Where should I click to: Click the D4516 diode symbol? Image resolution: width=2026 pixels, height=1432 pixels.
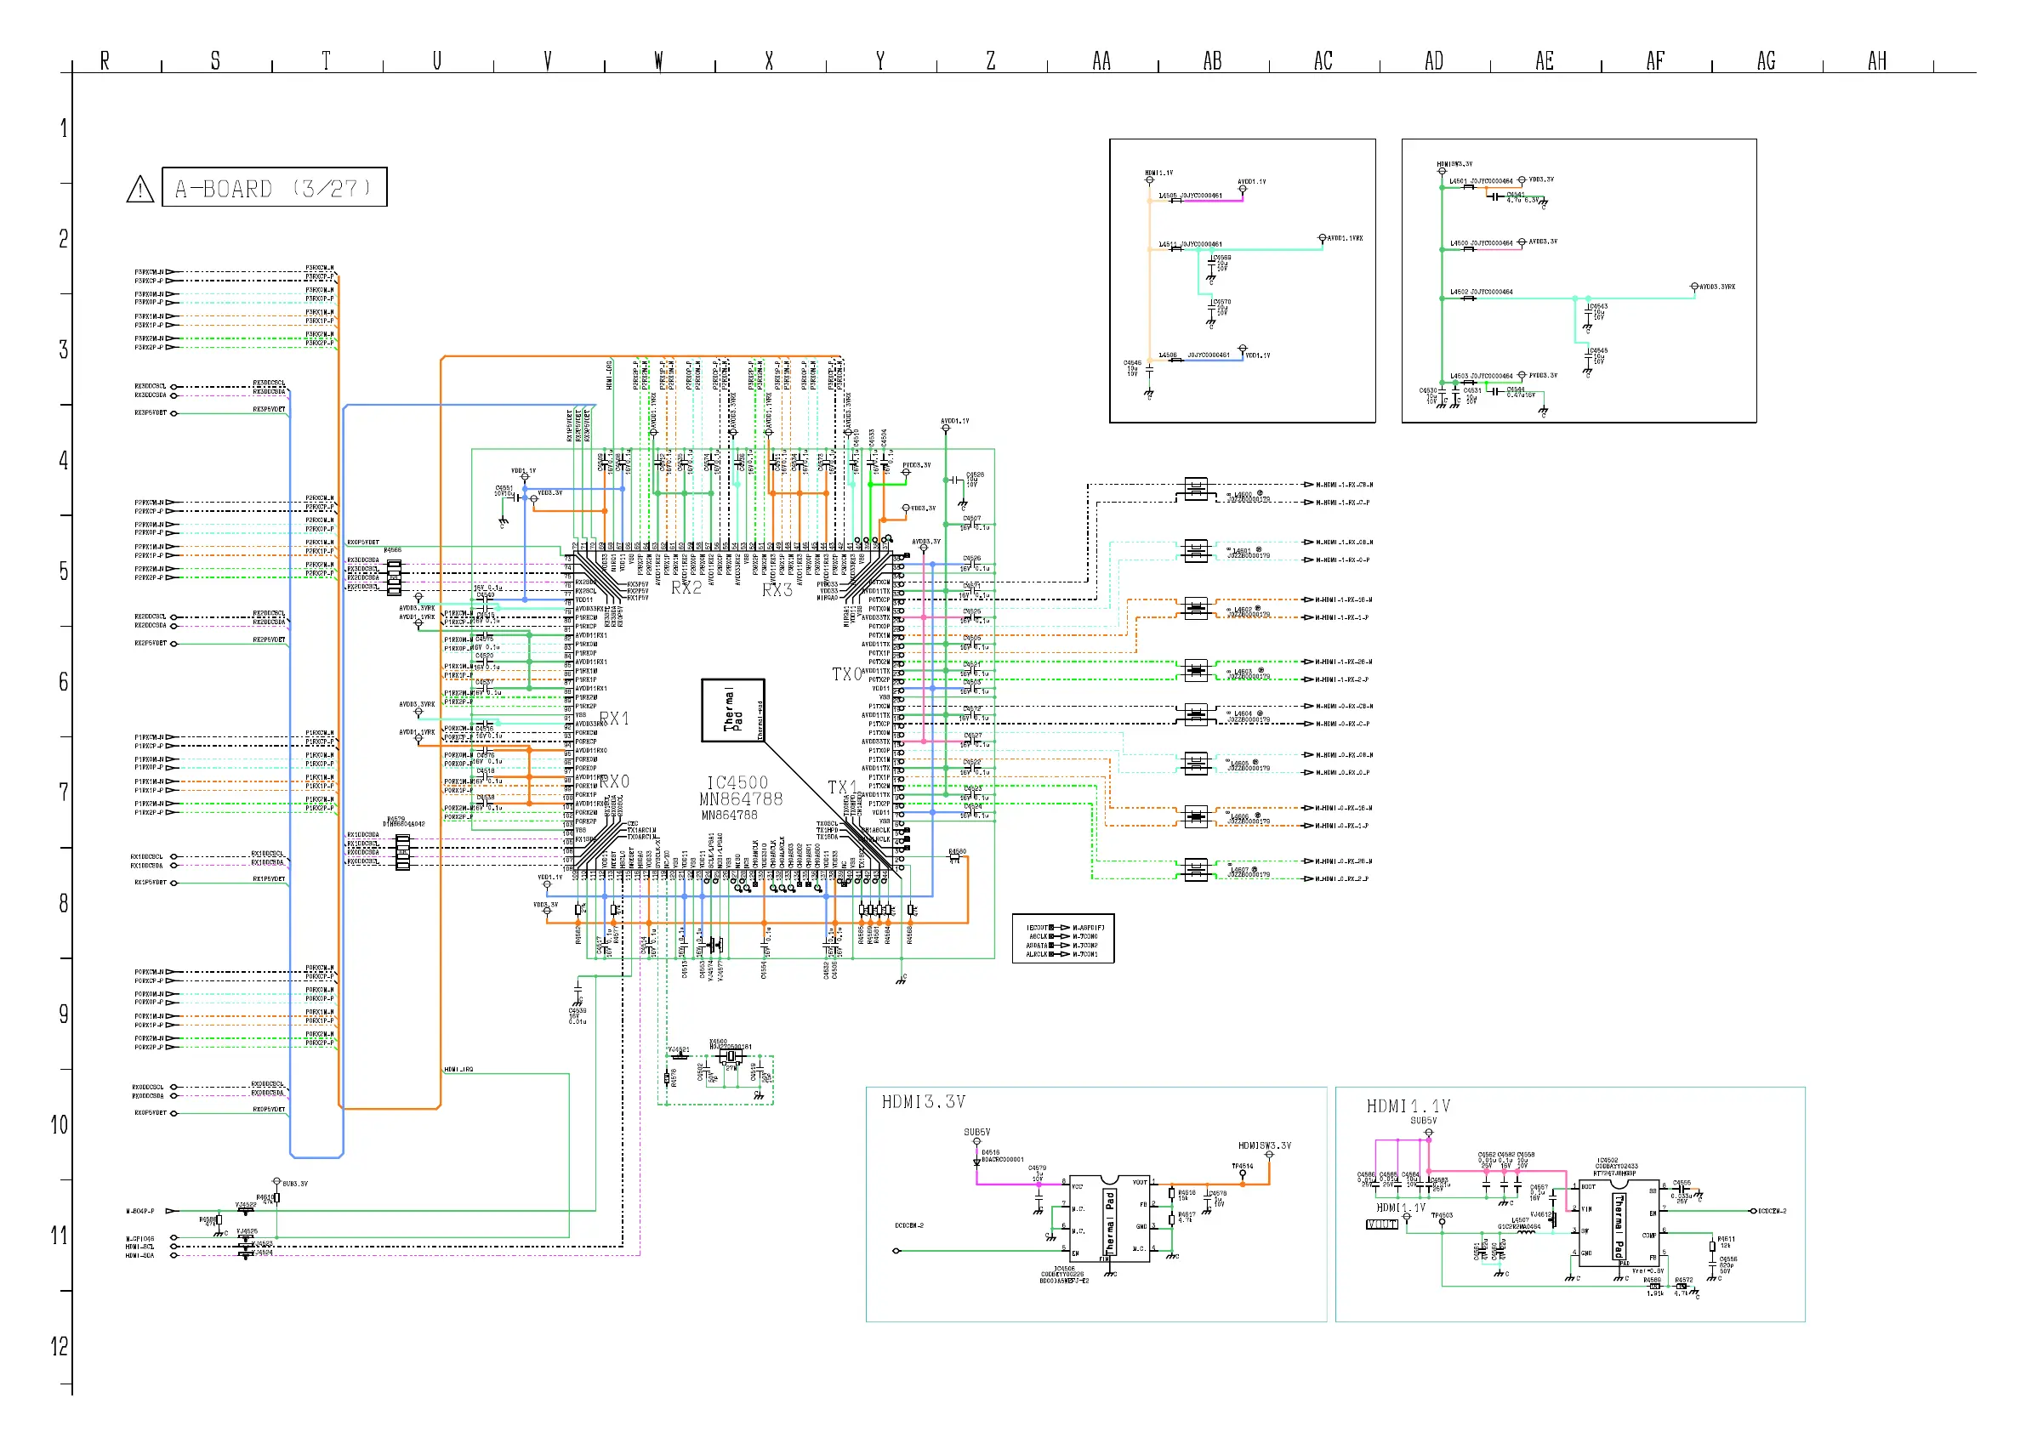pos(976,1160)
